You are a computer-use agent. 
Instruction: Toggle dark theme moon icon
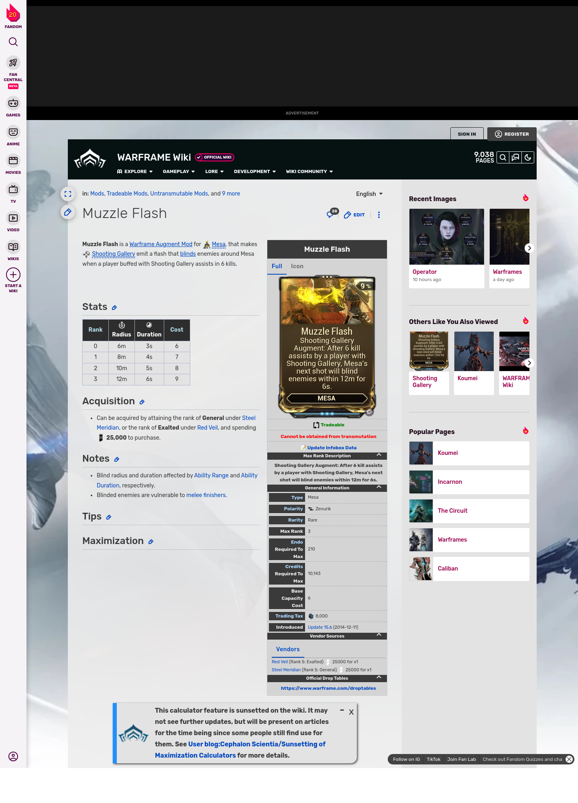528,157
